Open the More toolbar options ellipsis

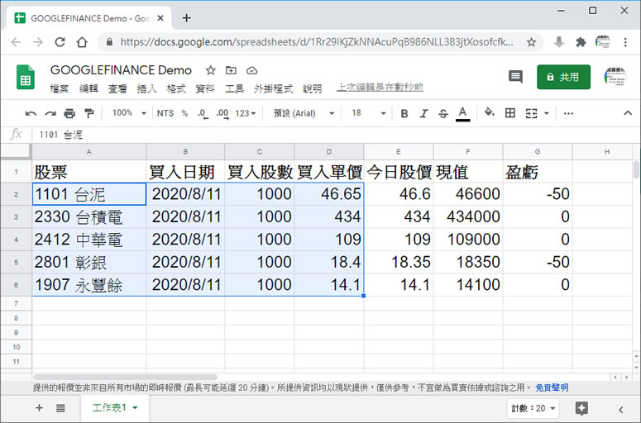(x=568, y=113)
